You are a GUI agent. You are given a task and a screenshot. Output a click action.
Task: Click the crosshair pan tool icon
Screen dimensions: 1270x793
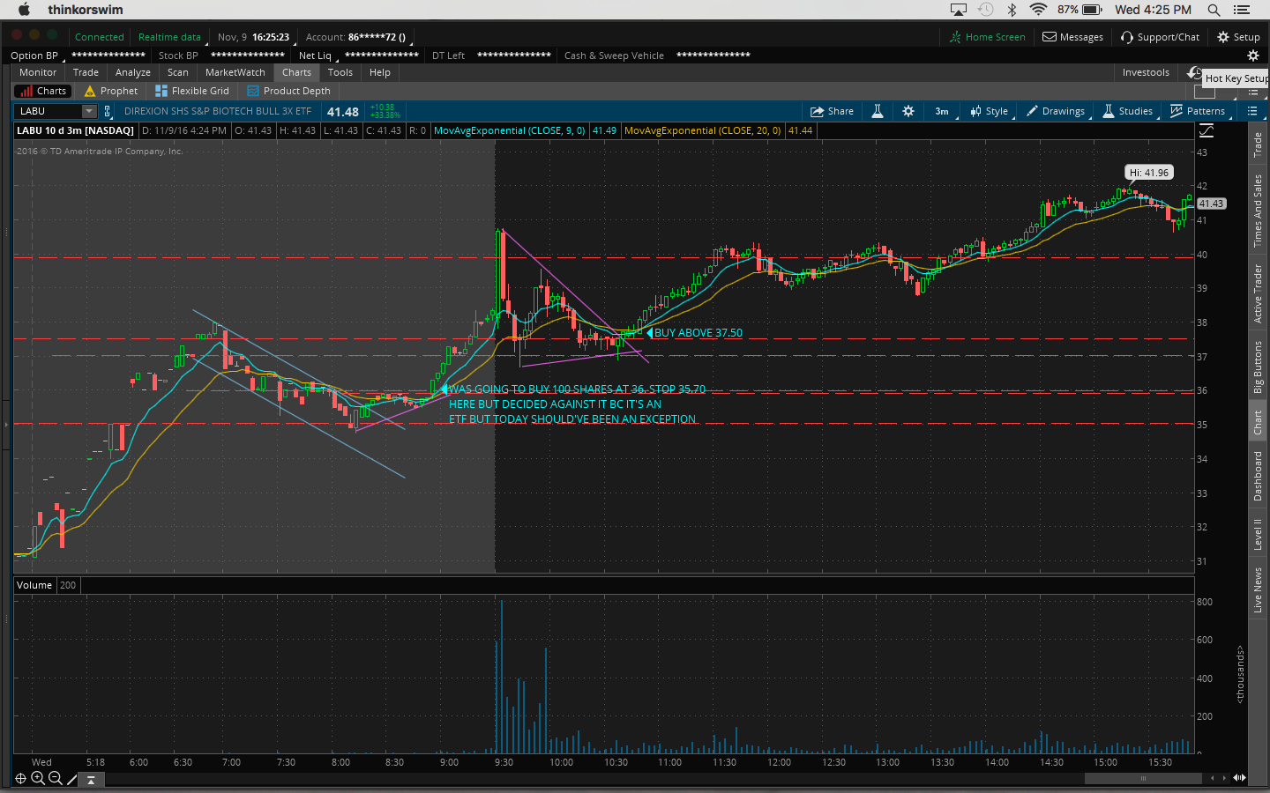point(20,779)
